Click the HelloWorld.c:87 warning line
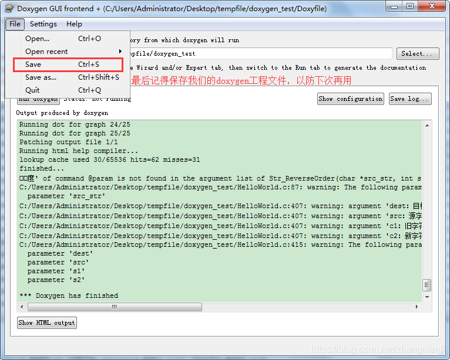Viewport: 450px width, 360px height. [220, 187]
